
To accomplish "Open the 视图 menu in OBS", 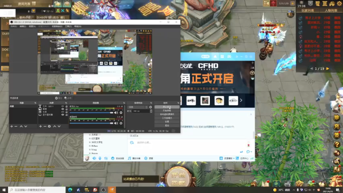I will [x=32, y=26].
